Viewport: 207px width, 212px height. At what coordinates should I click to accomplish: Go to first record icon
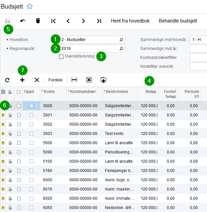point(53,21)
